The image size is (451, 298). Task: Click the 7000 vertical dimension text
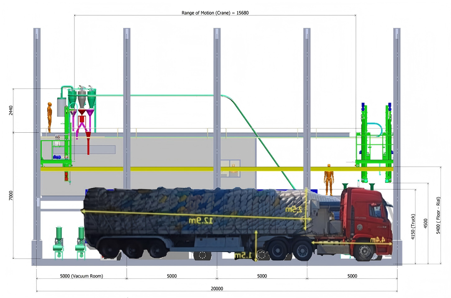[x=11, y=195]
